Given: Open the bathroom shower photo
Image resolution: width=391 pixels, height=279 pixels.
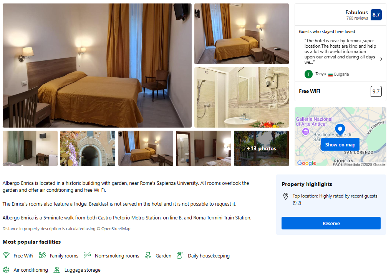Looking at the screenshot, I should [x=241, y=97].
